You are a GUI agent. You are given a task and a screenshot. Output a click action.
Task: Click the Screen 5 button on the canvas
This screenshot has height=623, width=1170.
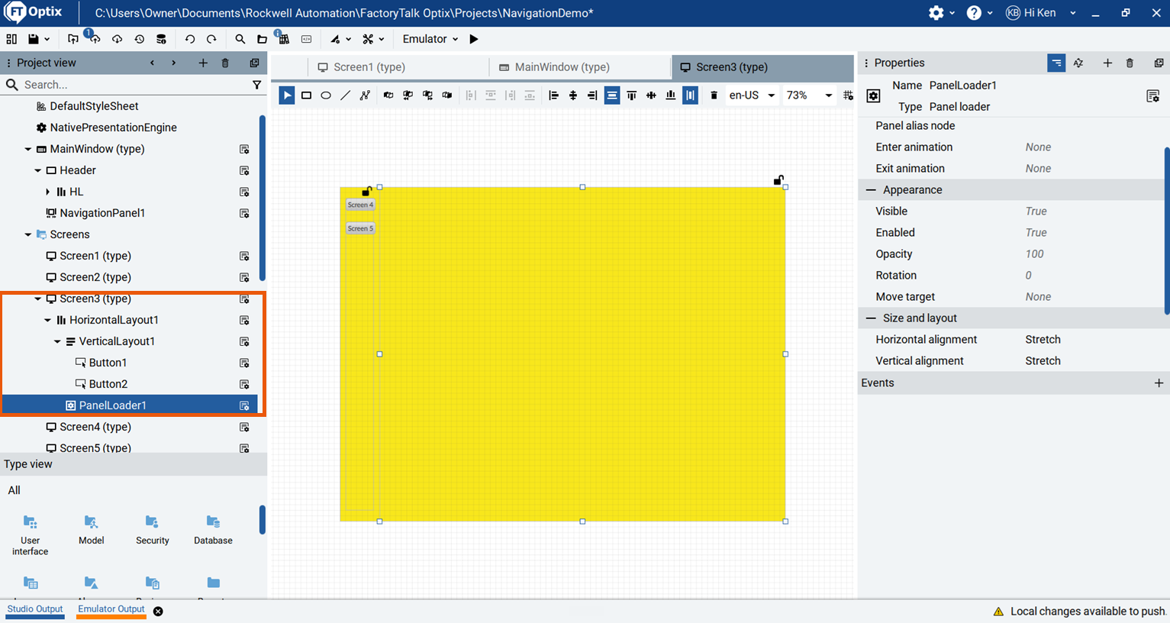[x=360, y=228]
